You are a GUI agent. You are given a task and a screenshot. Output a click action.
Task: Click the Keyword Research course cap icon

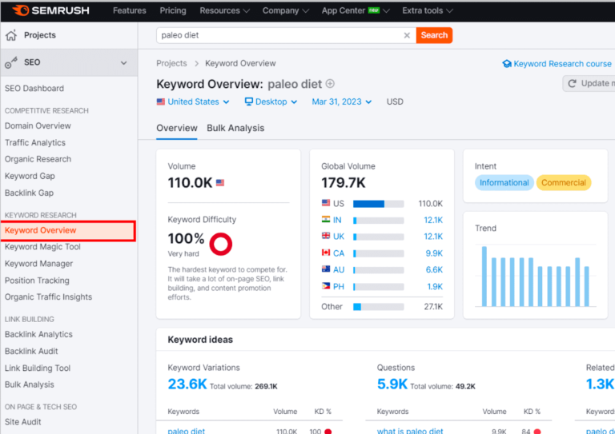click(x=507, y=64)
